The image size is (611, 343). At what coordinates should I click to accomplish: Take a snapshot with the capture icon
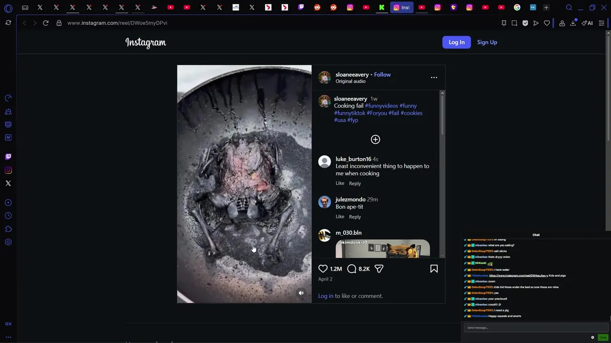click(514, 23)
